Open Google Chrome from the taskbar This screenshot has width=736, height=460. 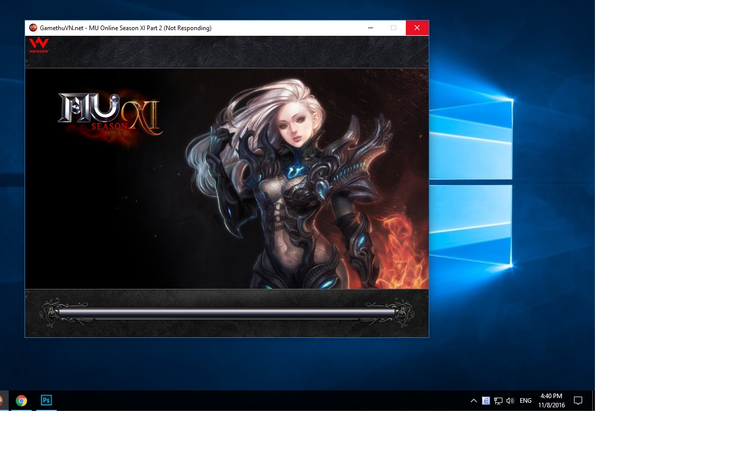pos(21,401)
